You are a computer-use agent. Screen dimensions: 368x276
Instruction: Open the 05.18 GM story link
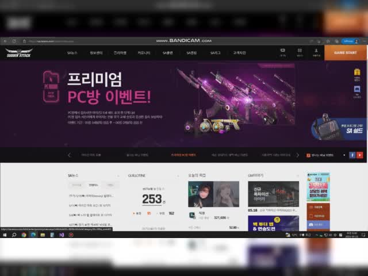[x=272, y=210]
